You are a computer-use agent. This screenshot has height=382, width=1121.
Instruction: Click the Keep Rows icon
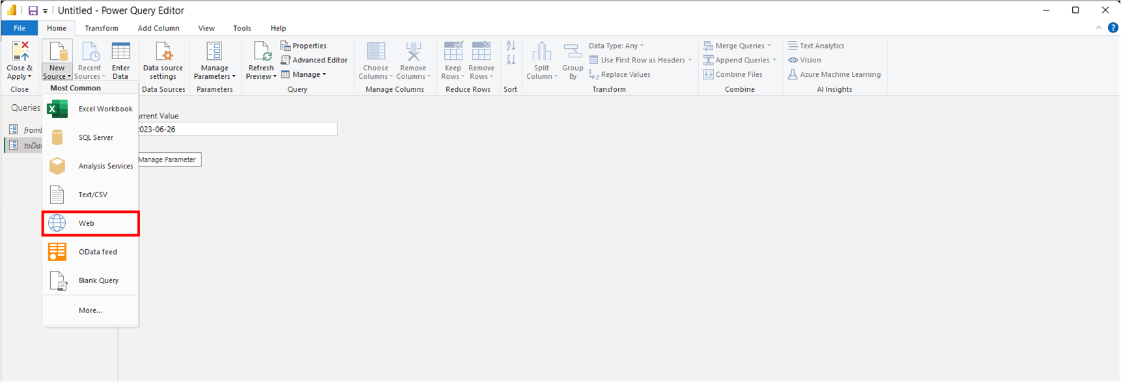click(453, 52)
